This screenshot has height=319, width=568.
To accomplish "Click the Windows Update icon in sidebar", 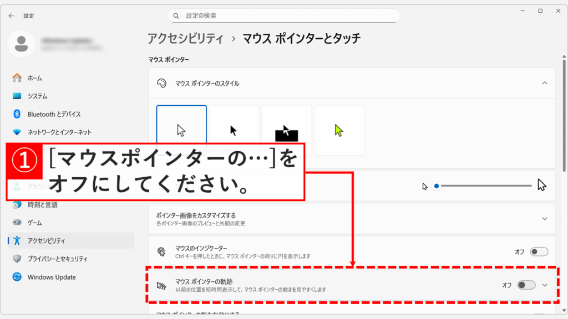I will click(17, 277).
